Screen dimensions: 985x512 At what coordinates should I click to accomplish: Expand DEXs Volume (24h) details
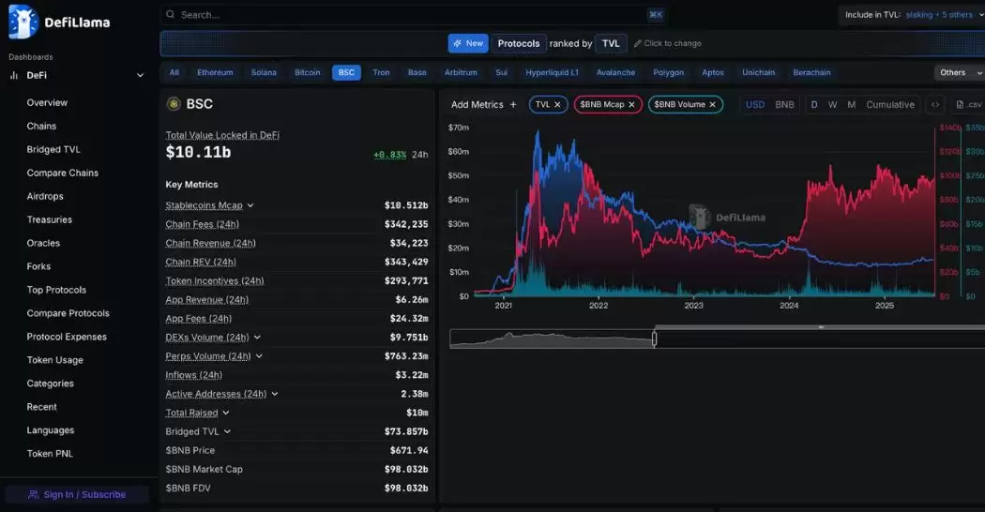point(257,338)
